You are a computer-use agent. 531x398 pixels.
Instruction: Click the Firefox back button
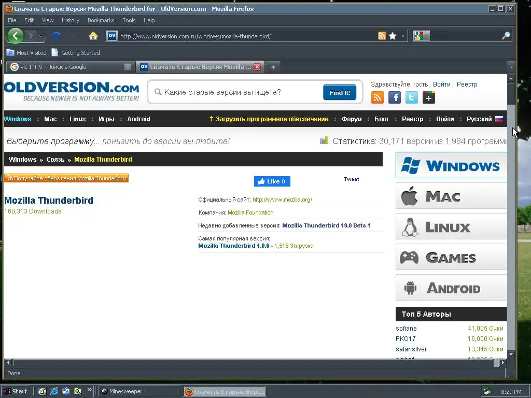click(x=15, y=36)
